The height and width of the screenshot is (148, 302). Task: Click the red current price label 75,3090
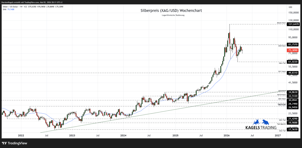coord(293,50)
